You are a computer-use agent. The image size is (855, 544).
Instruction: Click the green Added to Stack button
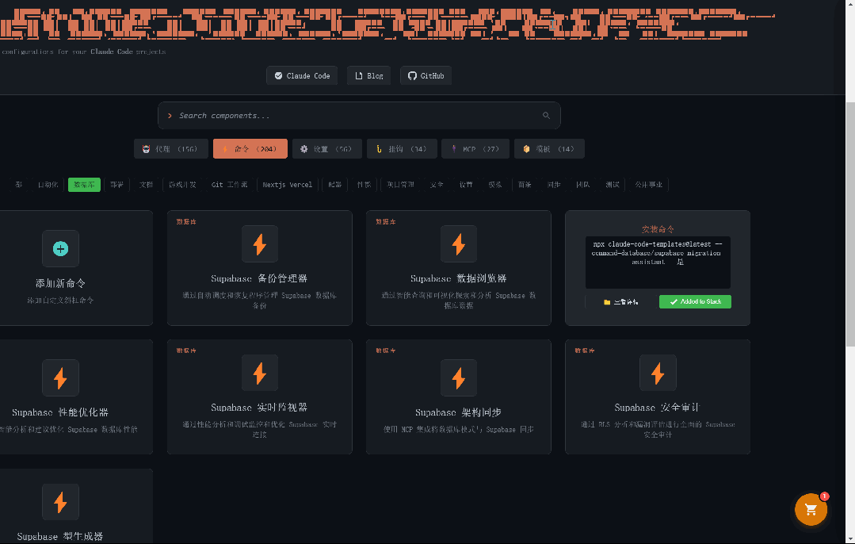click(695, 301)
